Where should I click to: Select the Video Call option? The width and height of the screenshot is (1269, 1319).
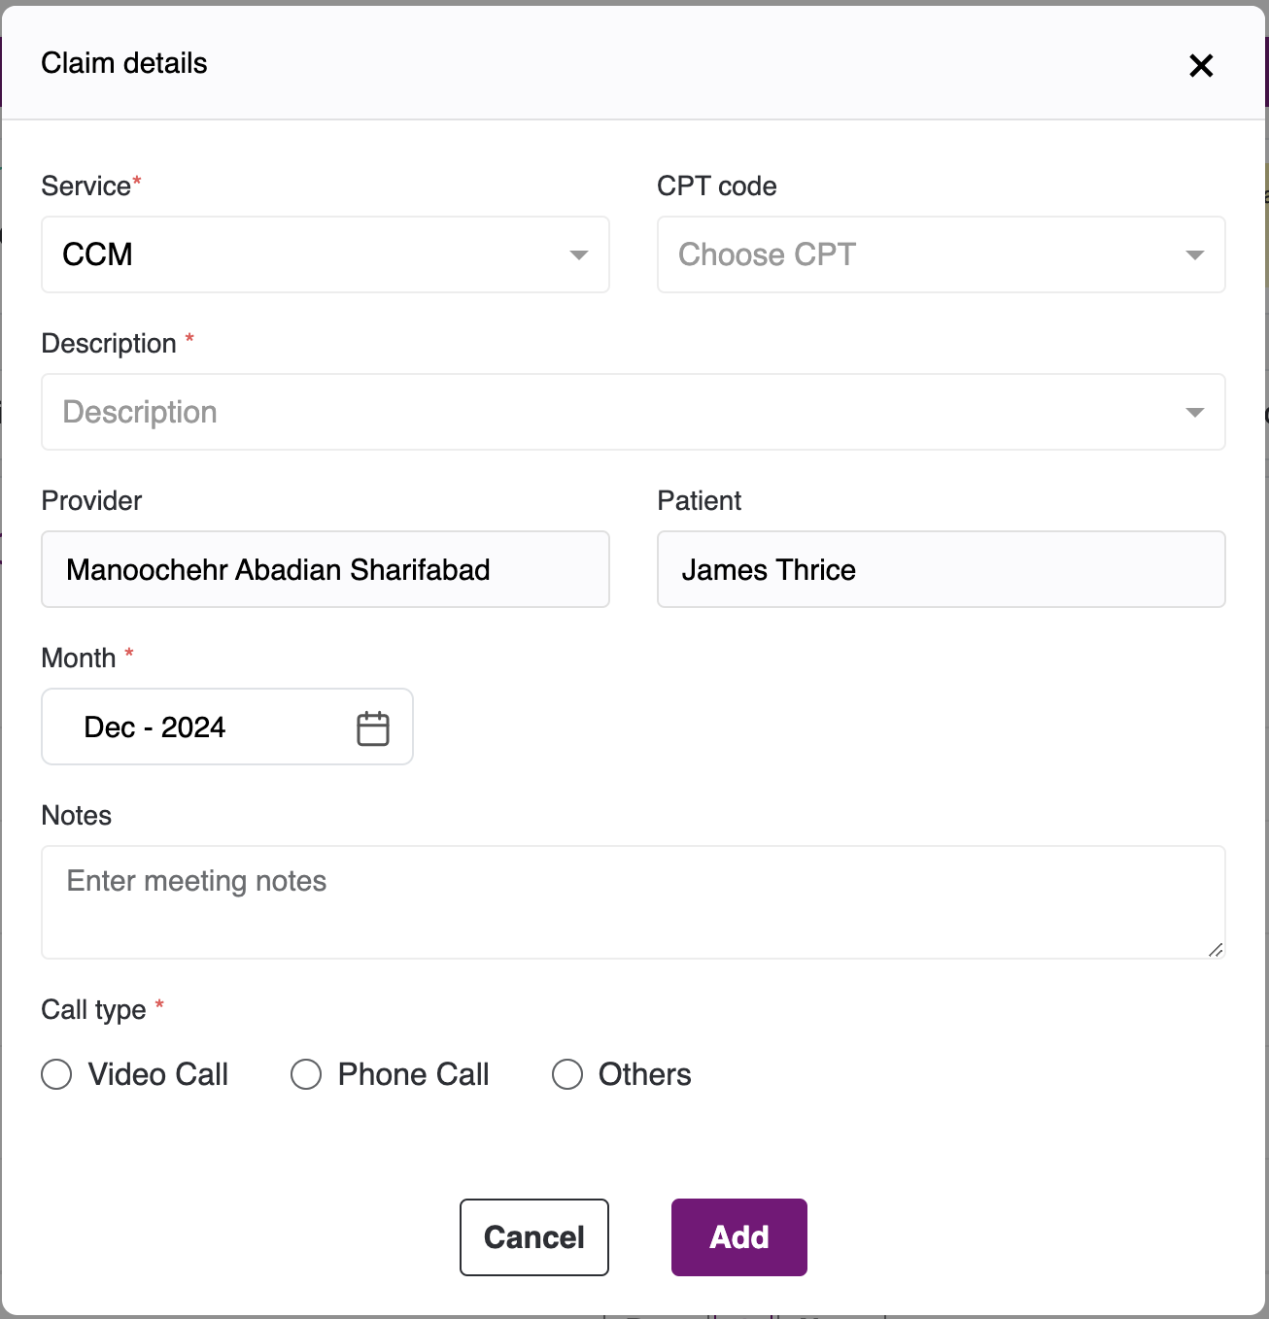(x=57, y=1074)
